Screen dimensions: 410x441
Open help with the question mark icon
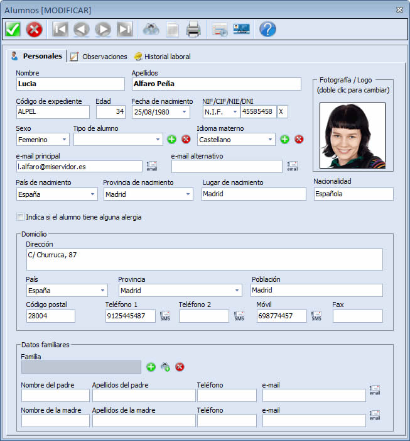click(x=267, y=29)
